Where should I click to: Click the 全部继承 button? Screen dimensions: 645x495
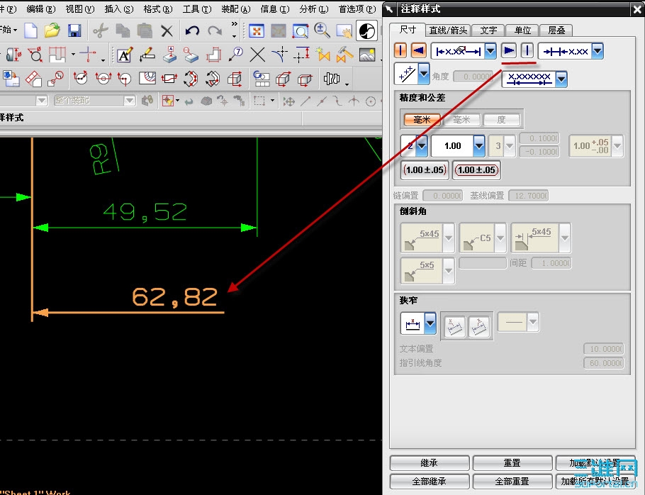430,481
